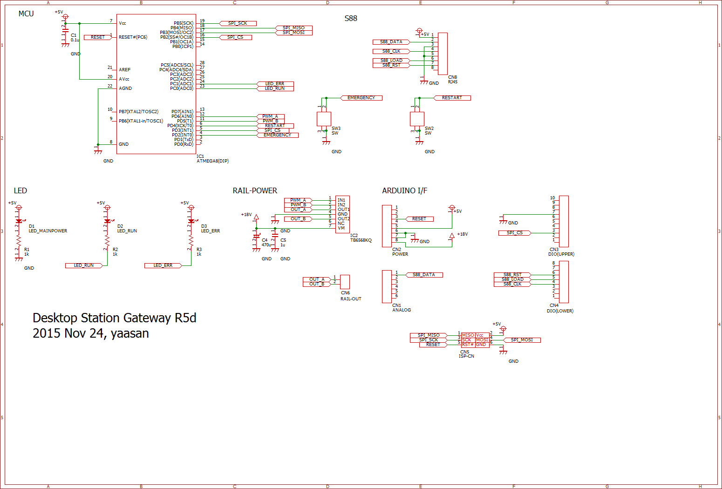The width and height of the screenshot is (722, 489).
Task: Click the PWM_B net flag at MCU PD5
Action: 270,121
